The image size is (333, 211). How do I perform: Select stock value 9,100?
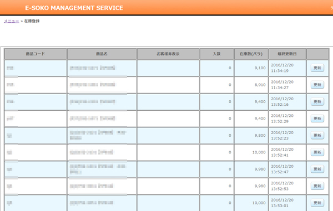pyautogui.click(x=260, y=68)
